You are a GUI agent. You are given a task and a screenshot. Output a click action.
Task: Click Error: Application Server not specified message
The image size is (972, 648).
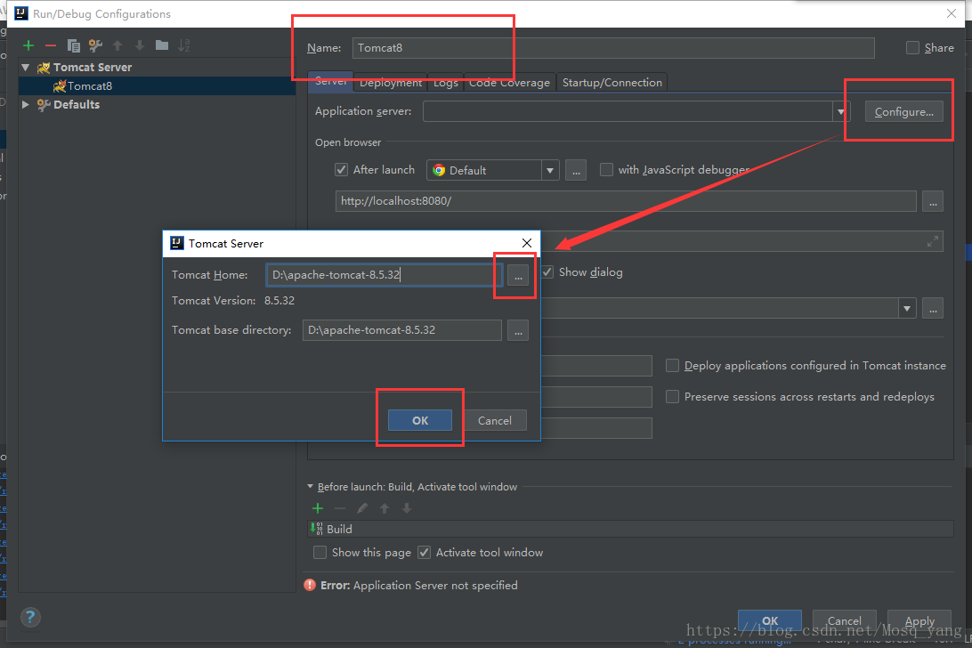419,586
